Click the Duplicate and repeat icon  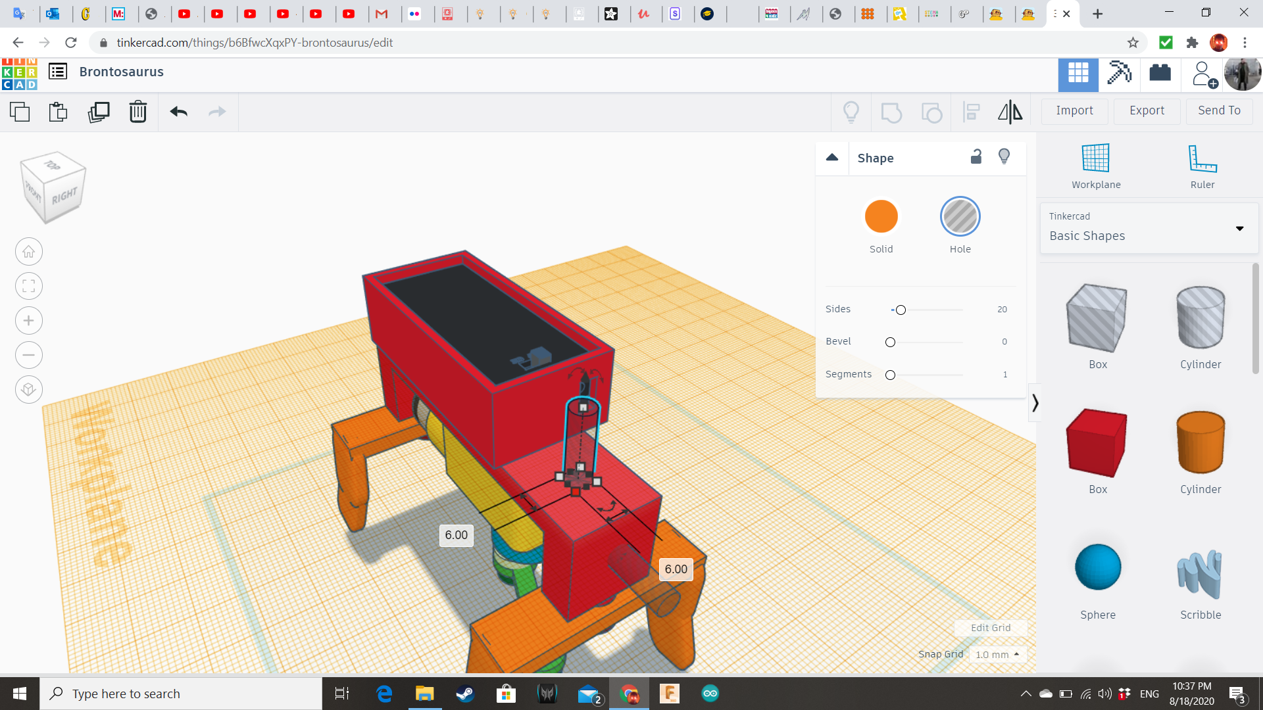pos(99,112)
